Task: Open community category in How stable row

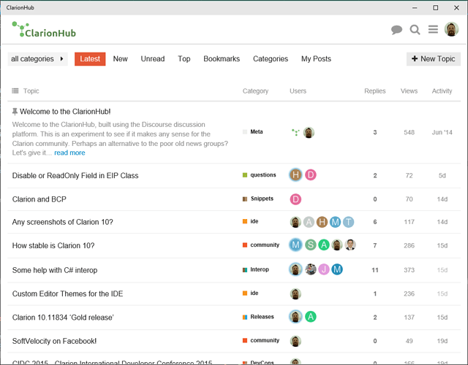Action: tap(261, 245)
